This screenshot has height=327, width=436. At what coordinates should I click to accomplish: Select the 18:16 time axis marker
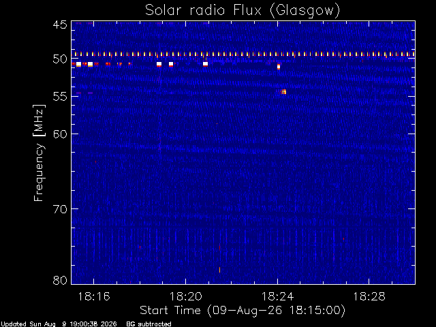(94, 296)
